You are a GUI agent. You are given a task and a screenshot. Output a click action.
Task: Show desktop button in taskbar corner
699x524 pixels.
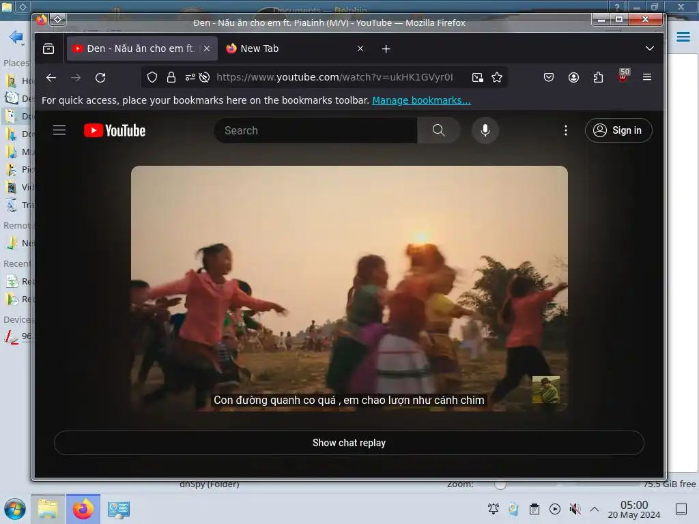coord(681,509)
